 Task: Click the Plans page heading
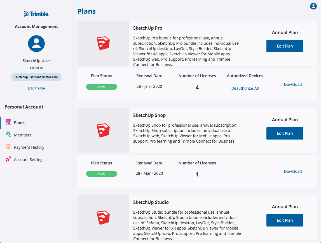[86, 11]
